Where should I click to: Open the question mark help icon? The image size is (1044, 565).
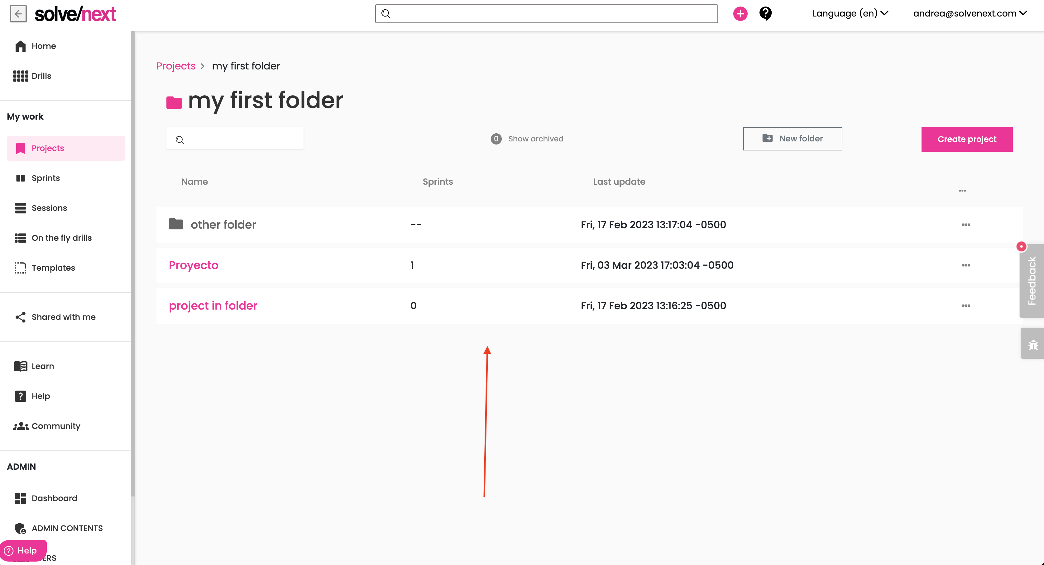click(765, 14)
